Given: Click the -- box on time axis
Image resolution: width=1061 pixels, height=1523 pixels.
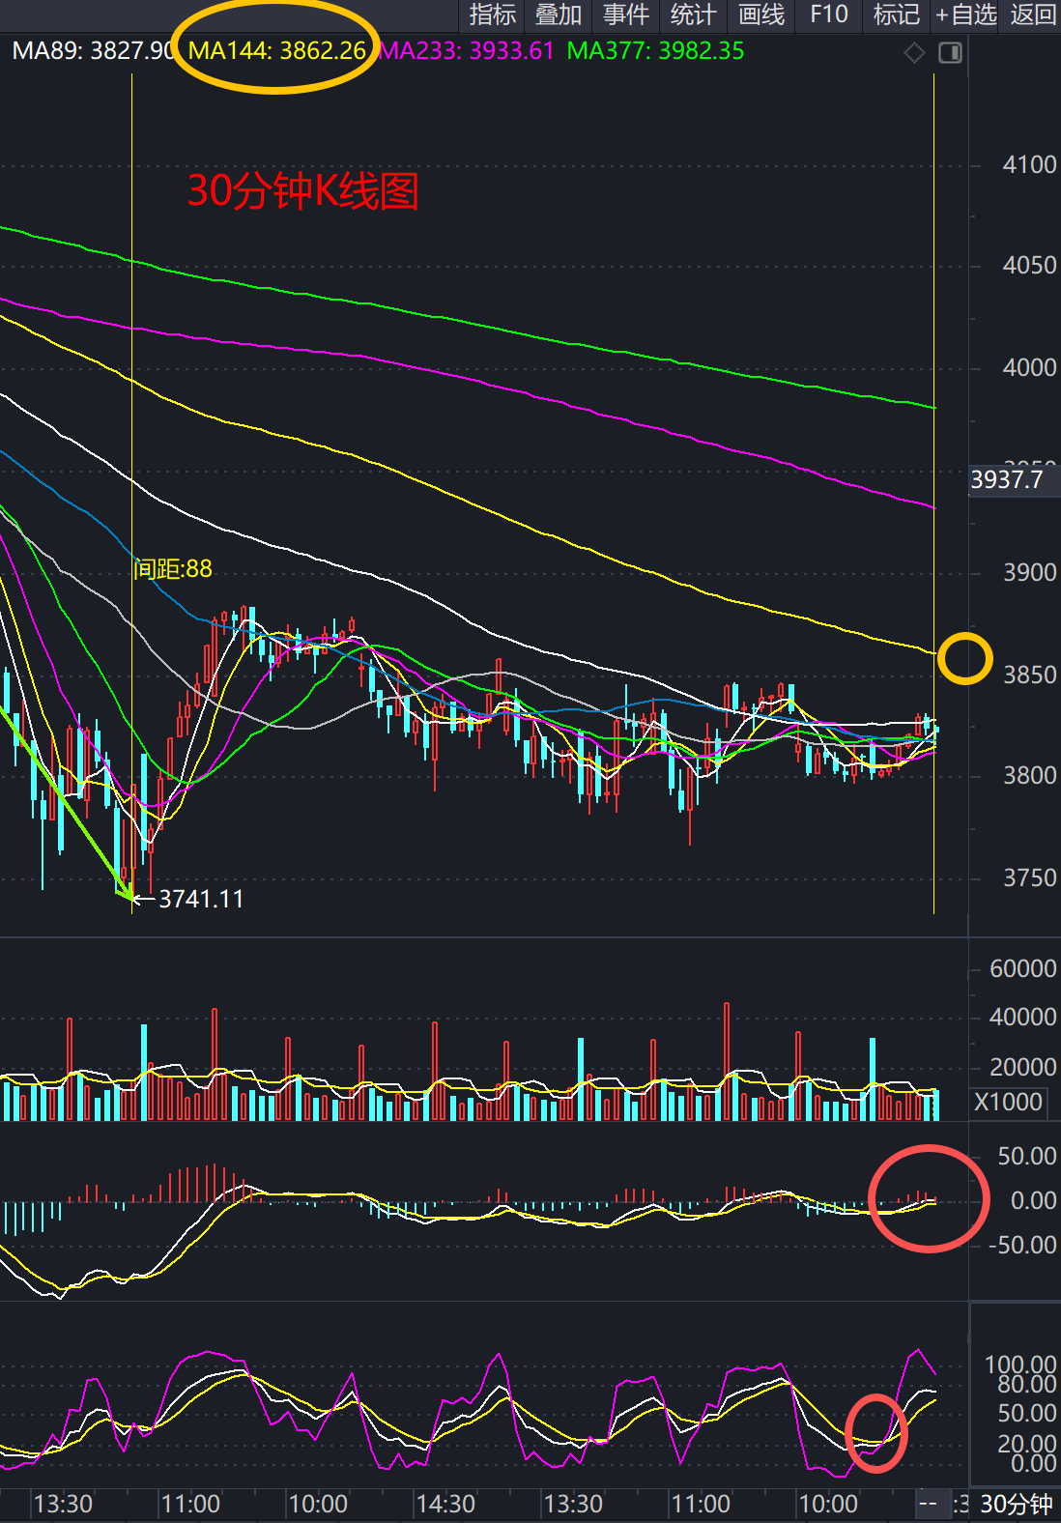Looking at the screenshot, I should coord(928,1504).
